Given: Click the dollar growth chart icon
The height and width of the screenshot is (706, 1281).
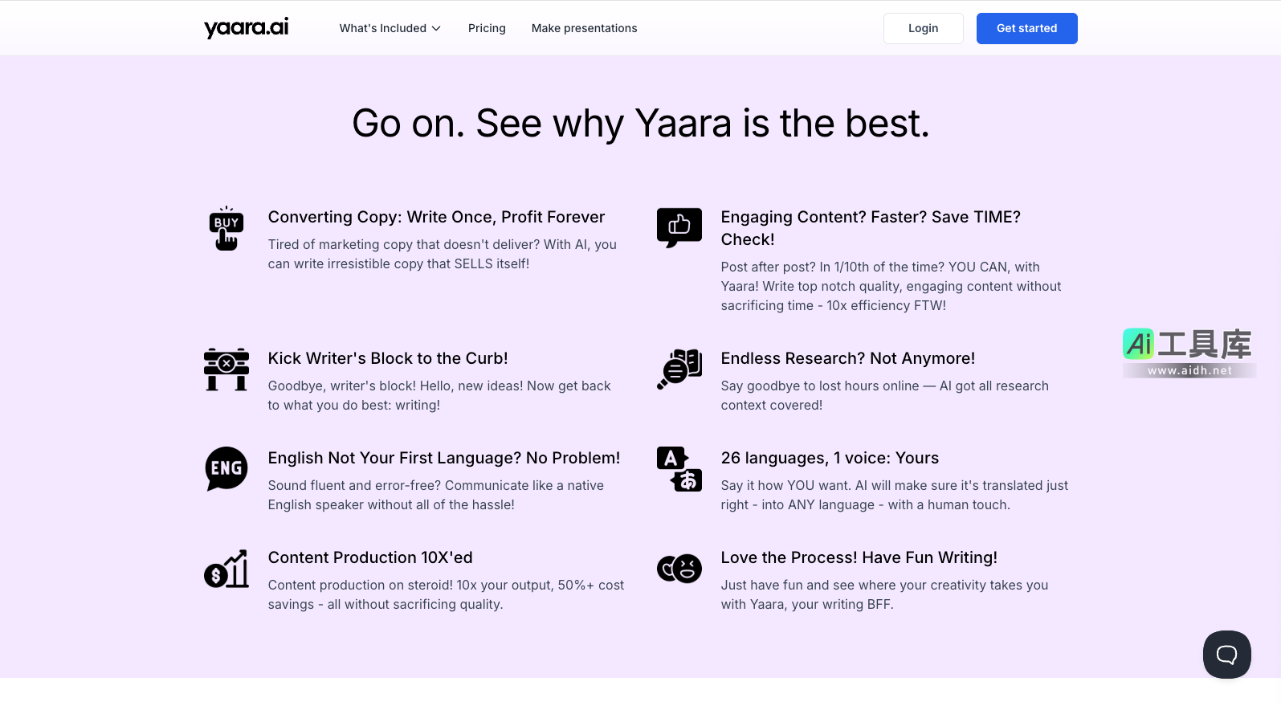Looking at the screenshot, I should (x=226, y=569).
